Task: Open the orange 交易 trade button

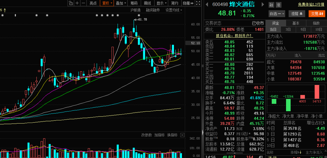Action: [x=317, y=14]
